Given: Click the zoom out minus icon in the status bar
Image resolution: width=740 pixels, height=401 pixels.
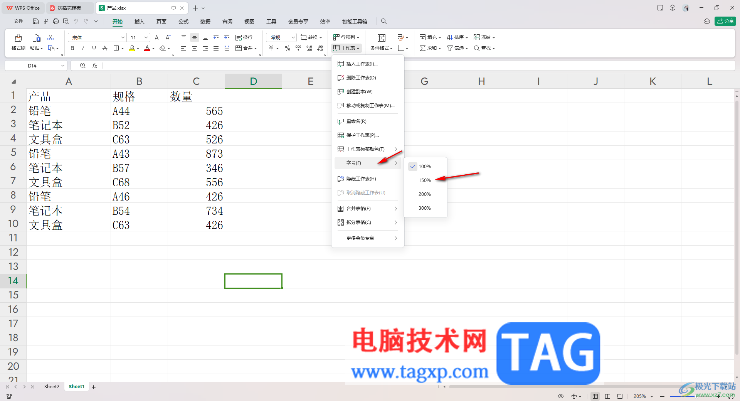Looking at the screenshot, I should point(662,396).
